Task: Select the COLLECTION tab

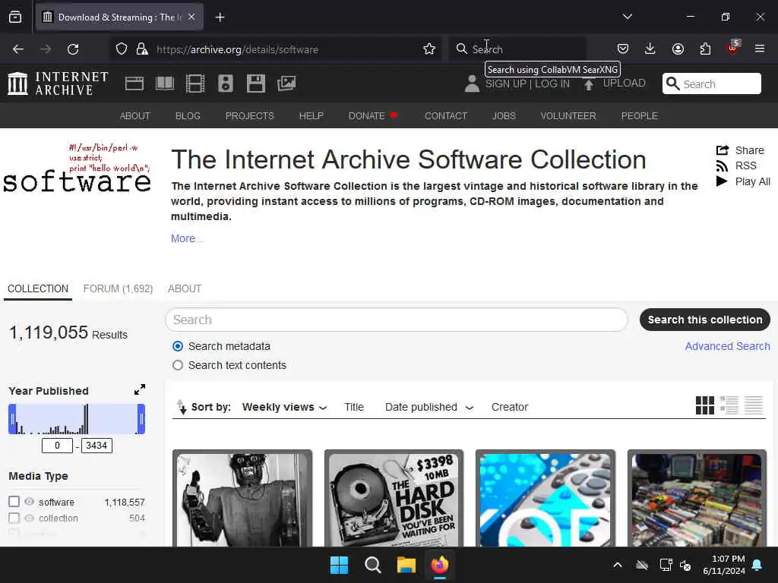Action: pos(38,288)
